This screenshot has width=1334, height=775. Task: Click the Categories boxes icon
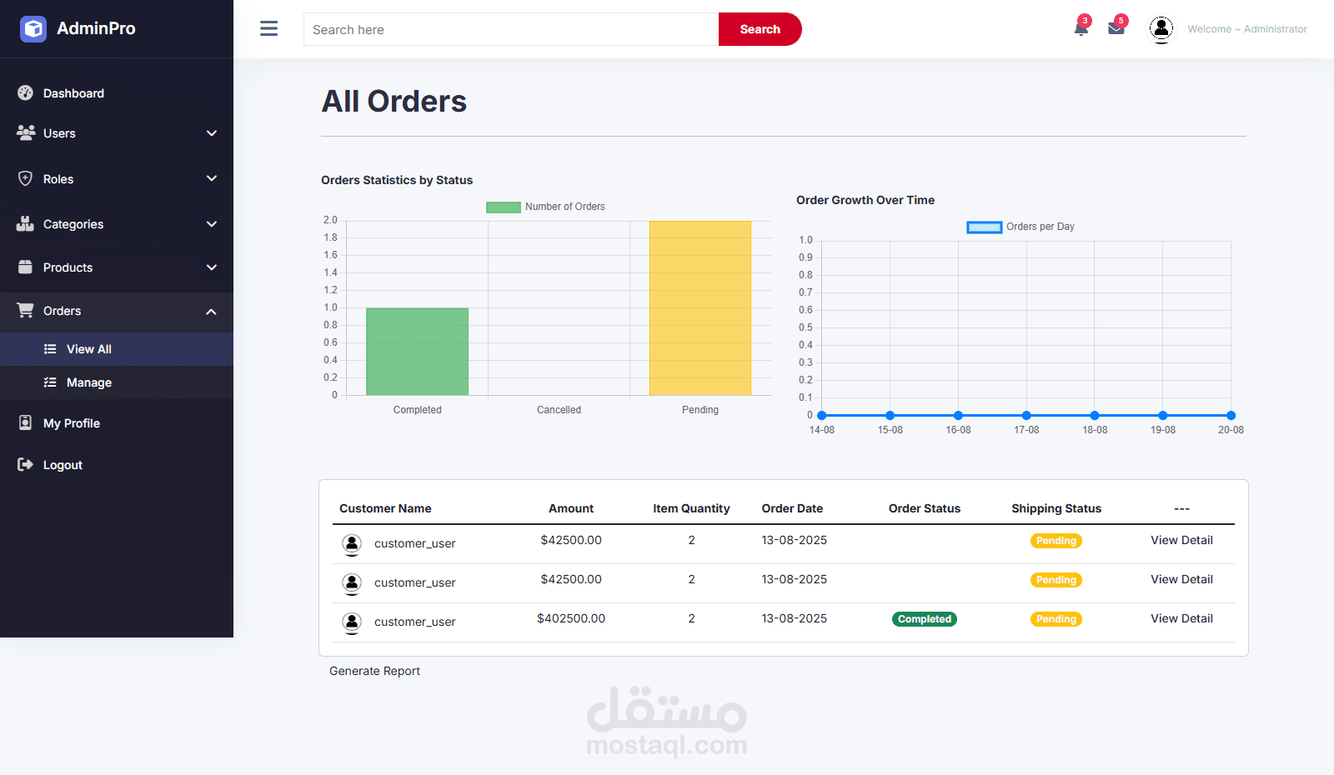coord(26,223)
